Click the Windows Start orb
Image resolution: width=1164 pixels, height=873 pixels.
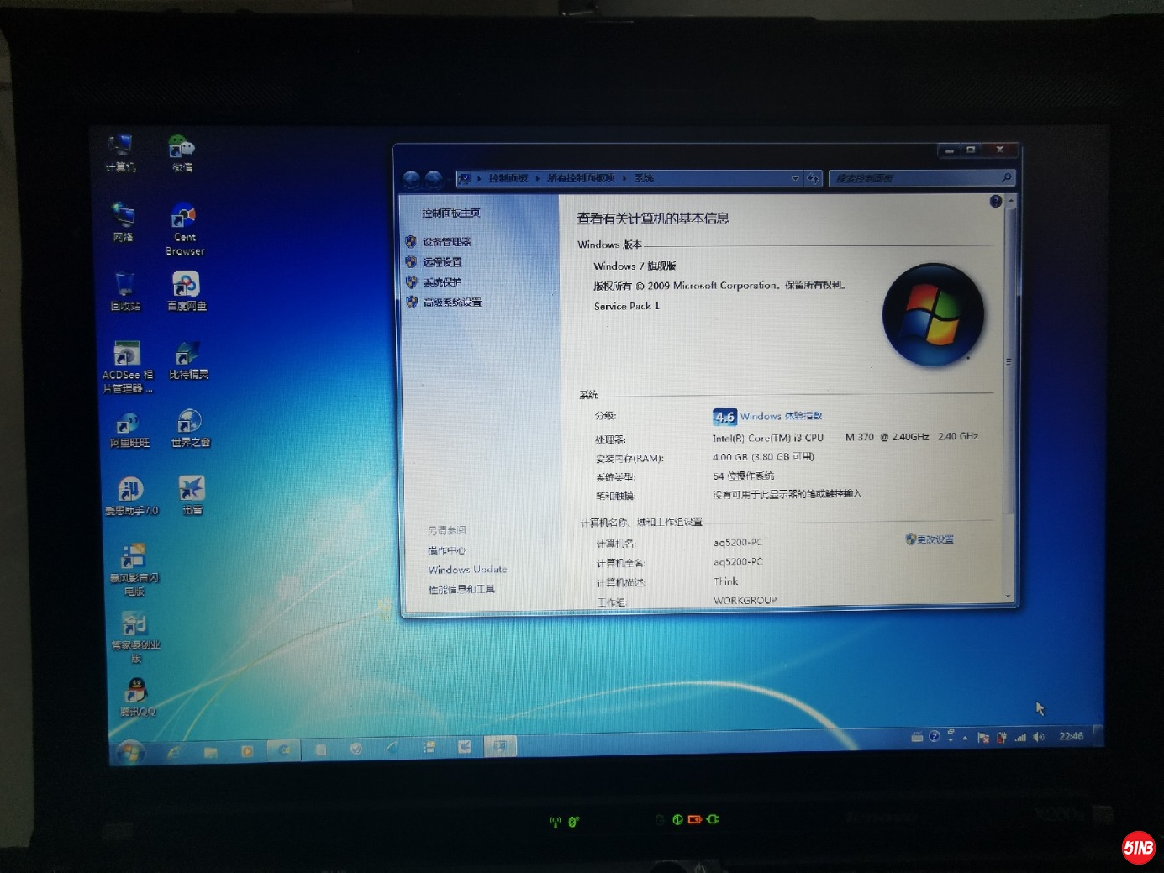129,752
